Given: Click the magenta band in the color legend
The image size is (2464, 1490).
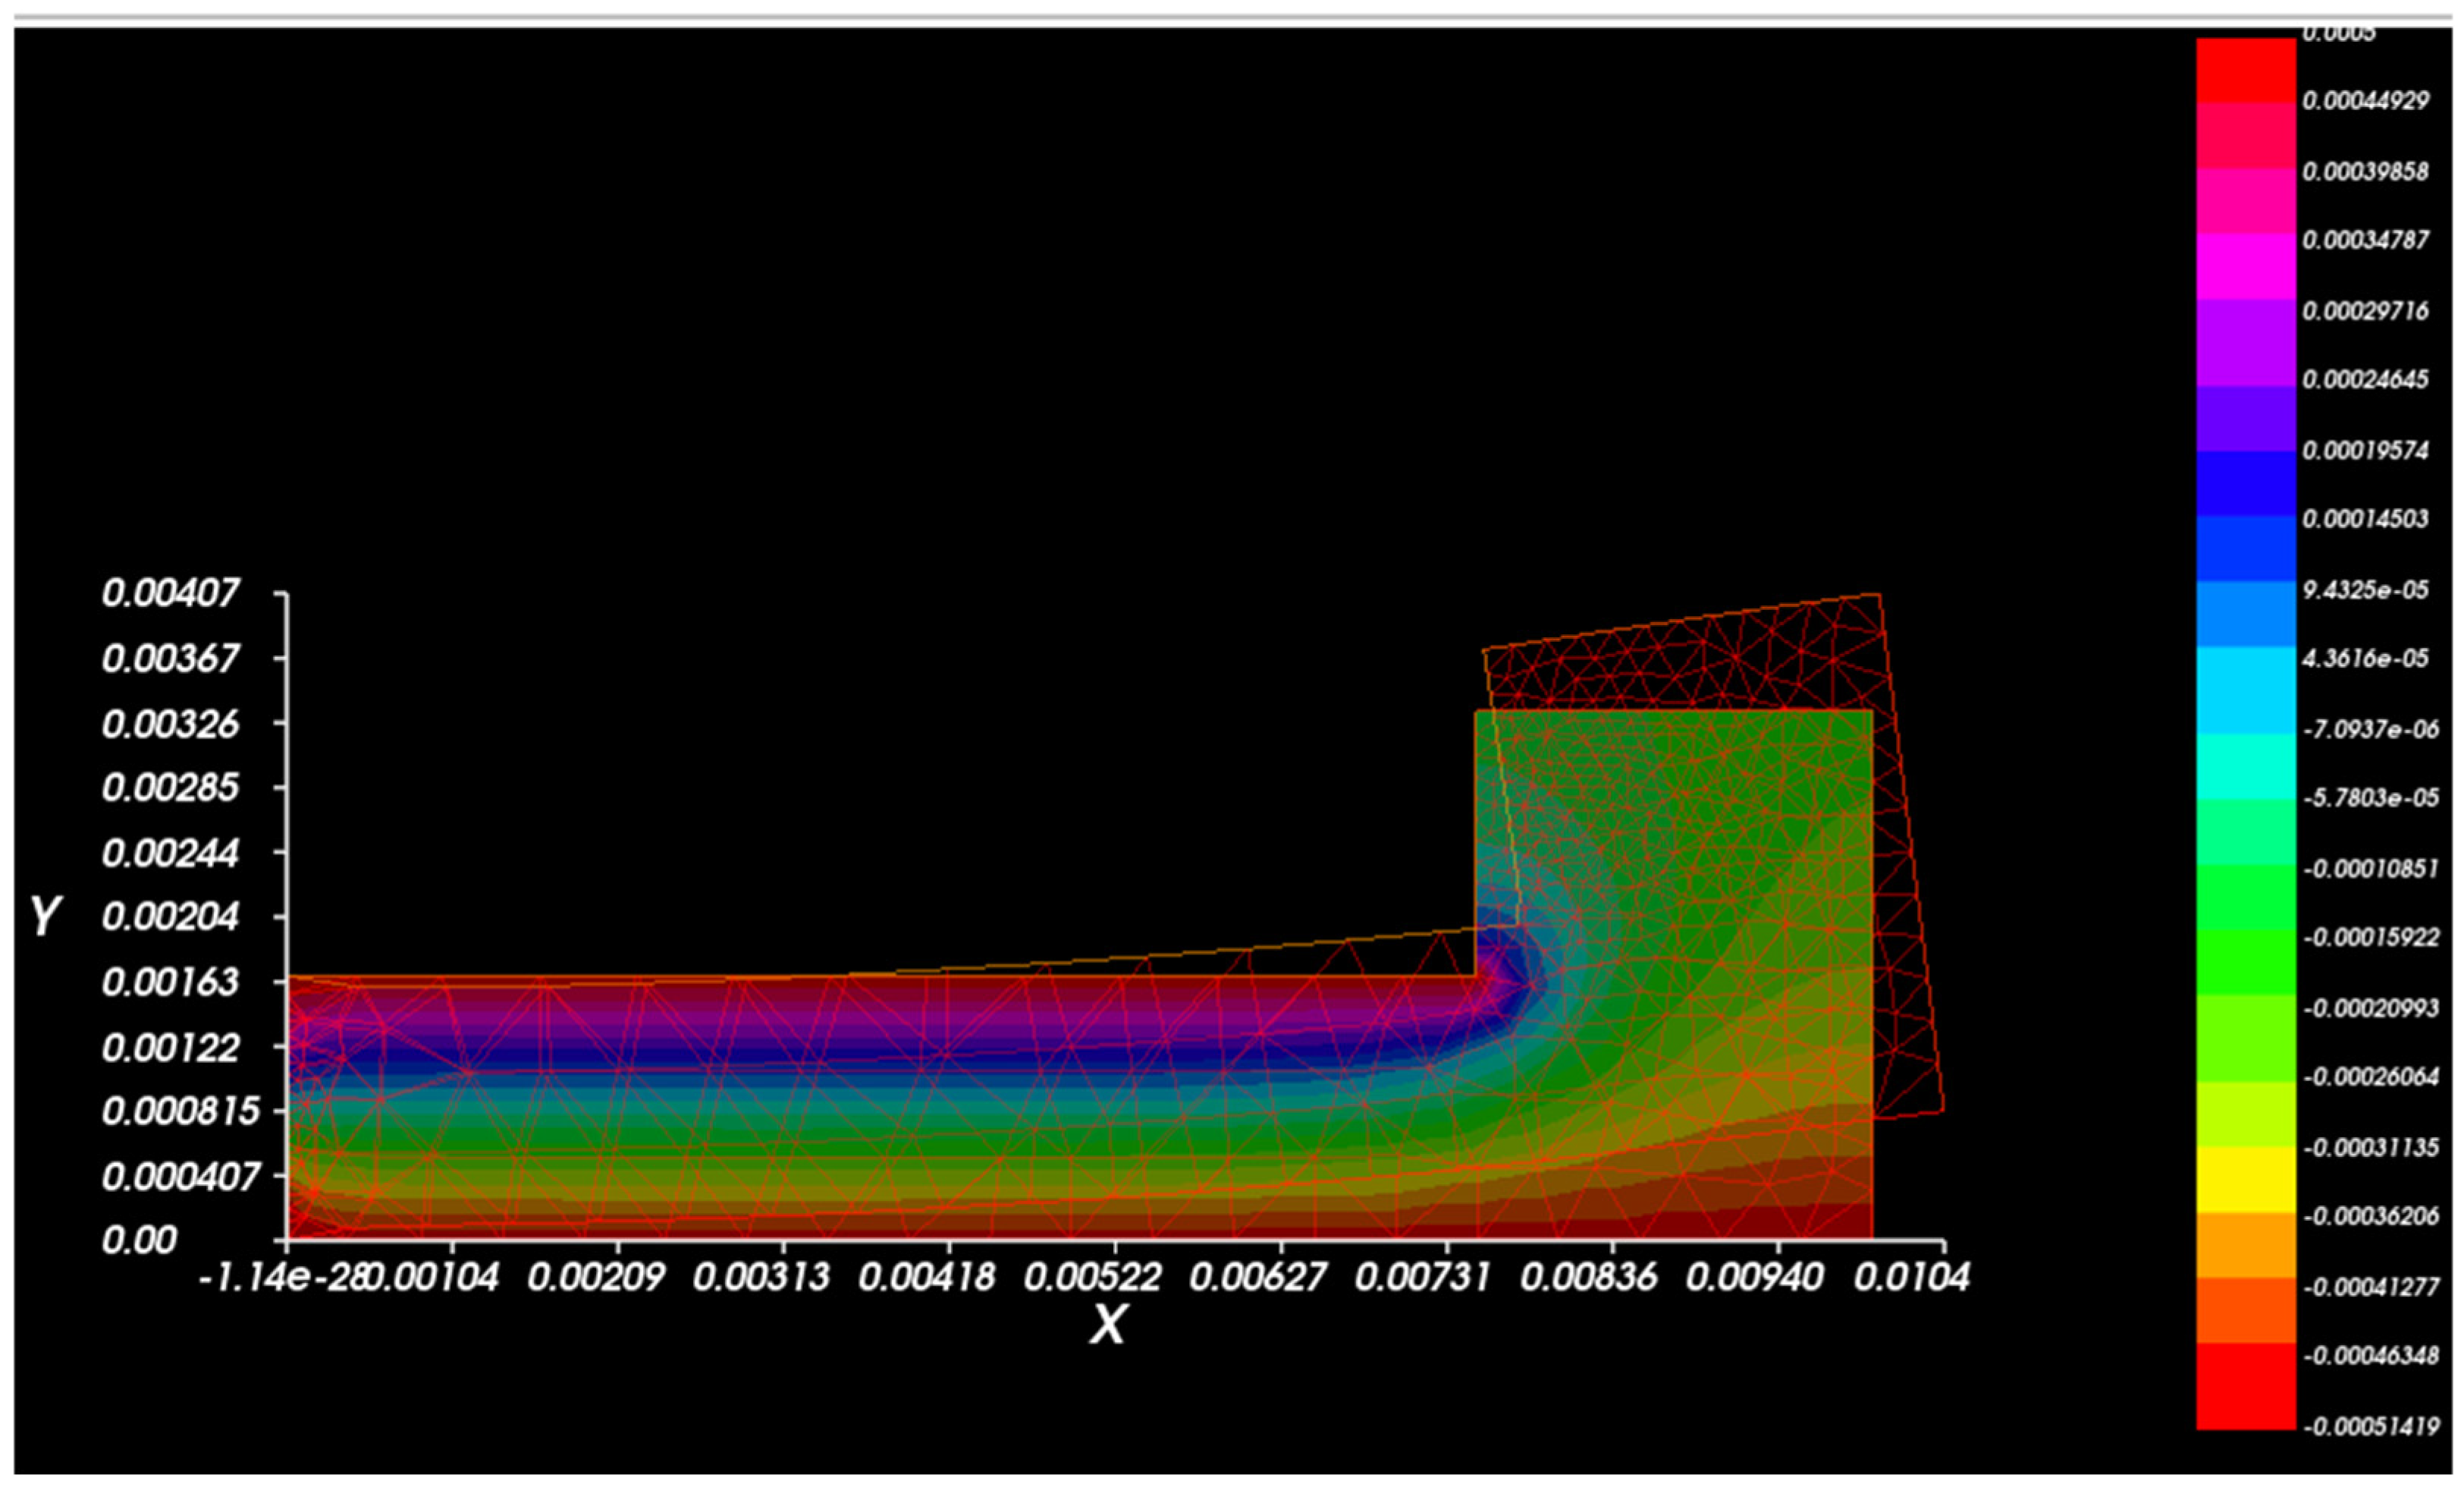Looking at the screenshot, I should pos(2246,266).
